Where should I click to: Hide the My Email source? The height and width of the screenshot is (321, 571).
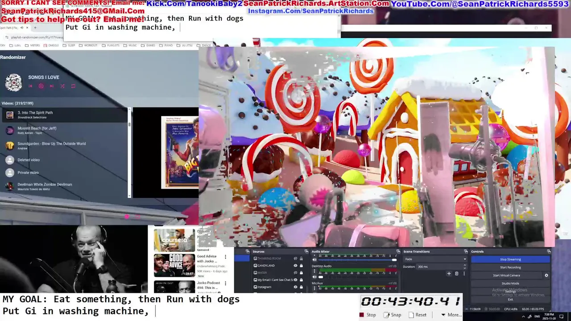coord(295,280)
